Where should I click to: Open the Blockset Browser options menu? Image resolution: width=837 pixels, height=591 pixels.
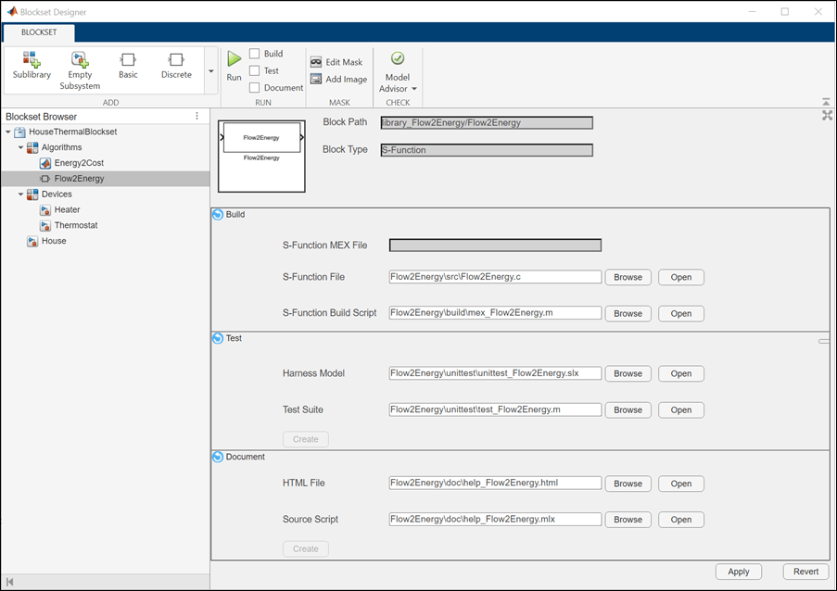coord(197,117)
